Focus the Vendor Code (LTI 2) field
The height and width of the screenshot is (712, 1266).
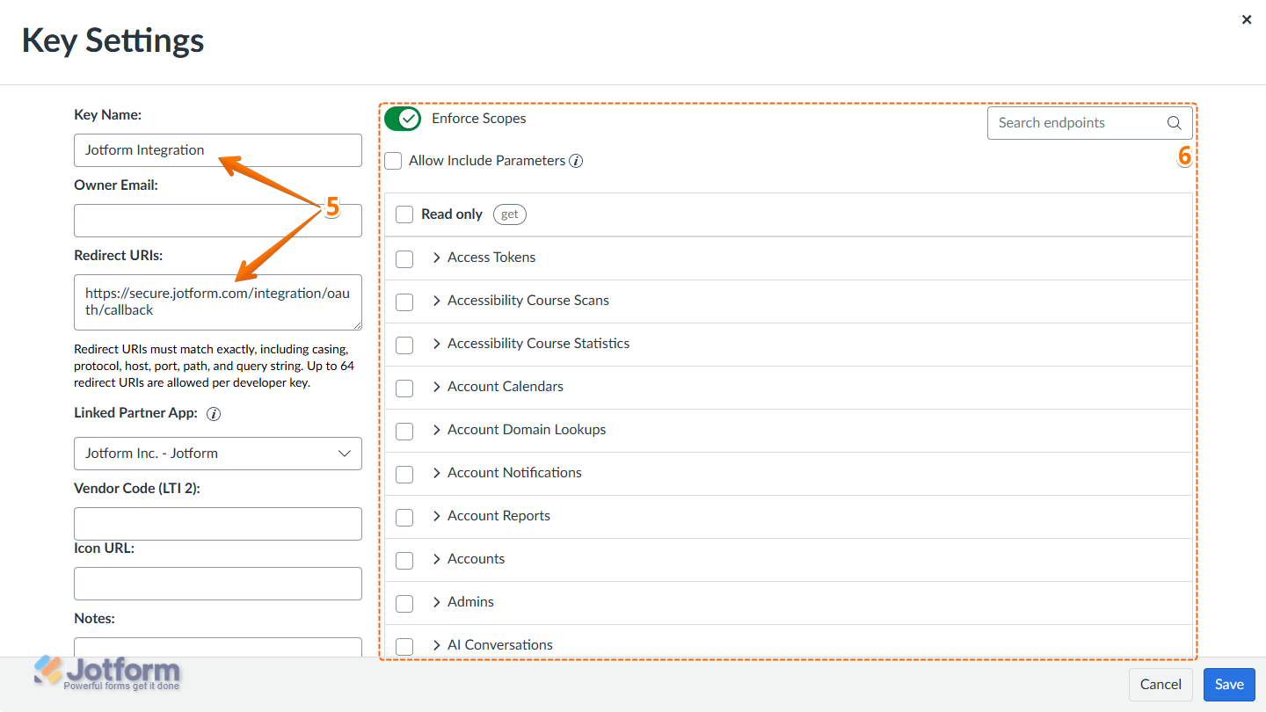[x=218, y=524]
